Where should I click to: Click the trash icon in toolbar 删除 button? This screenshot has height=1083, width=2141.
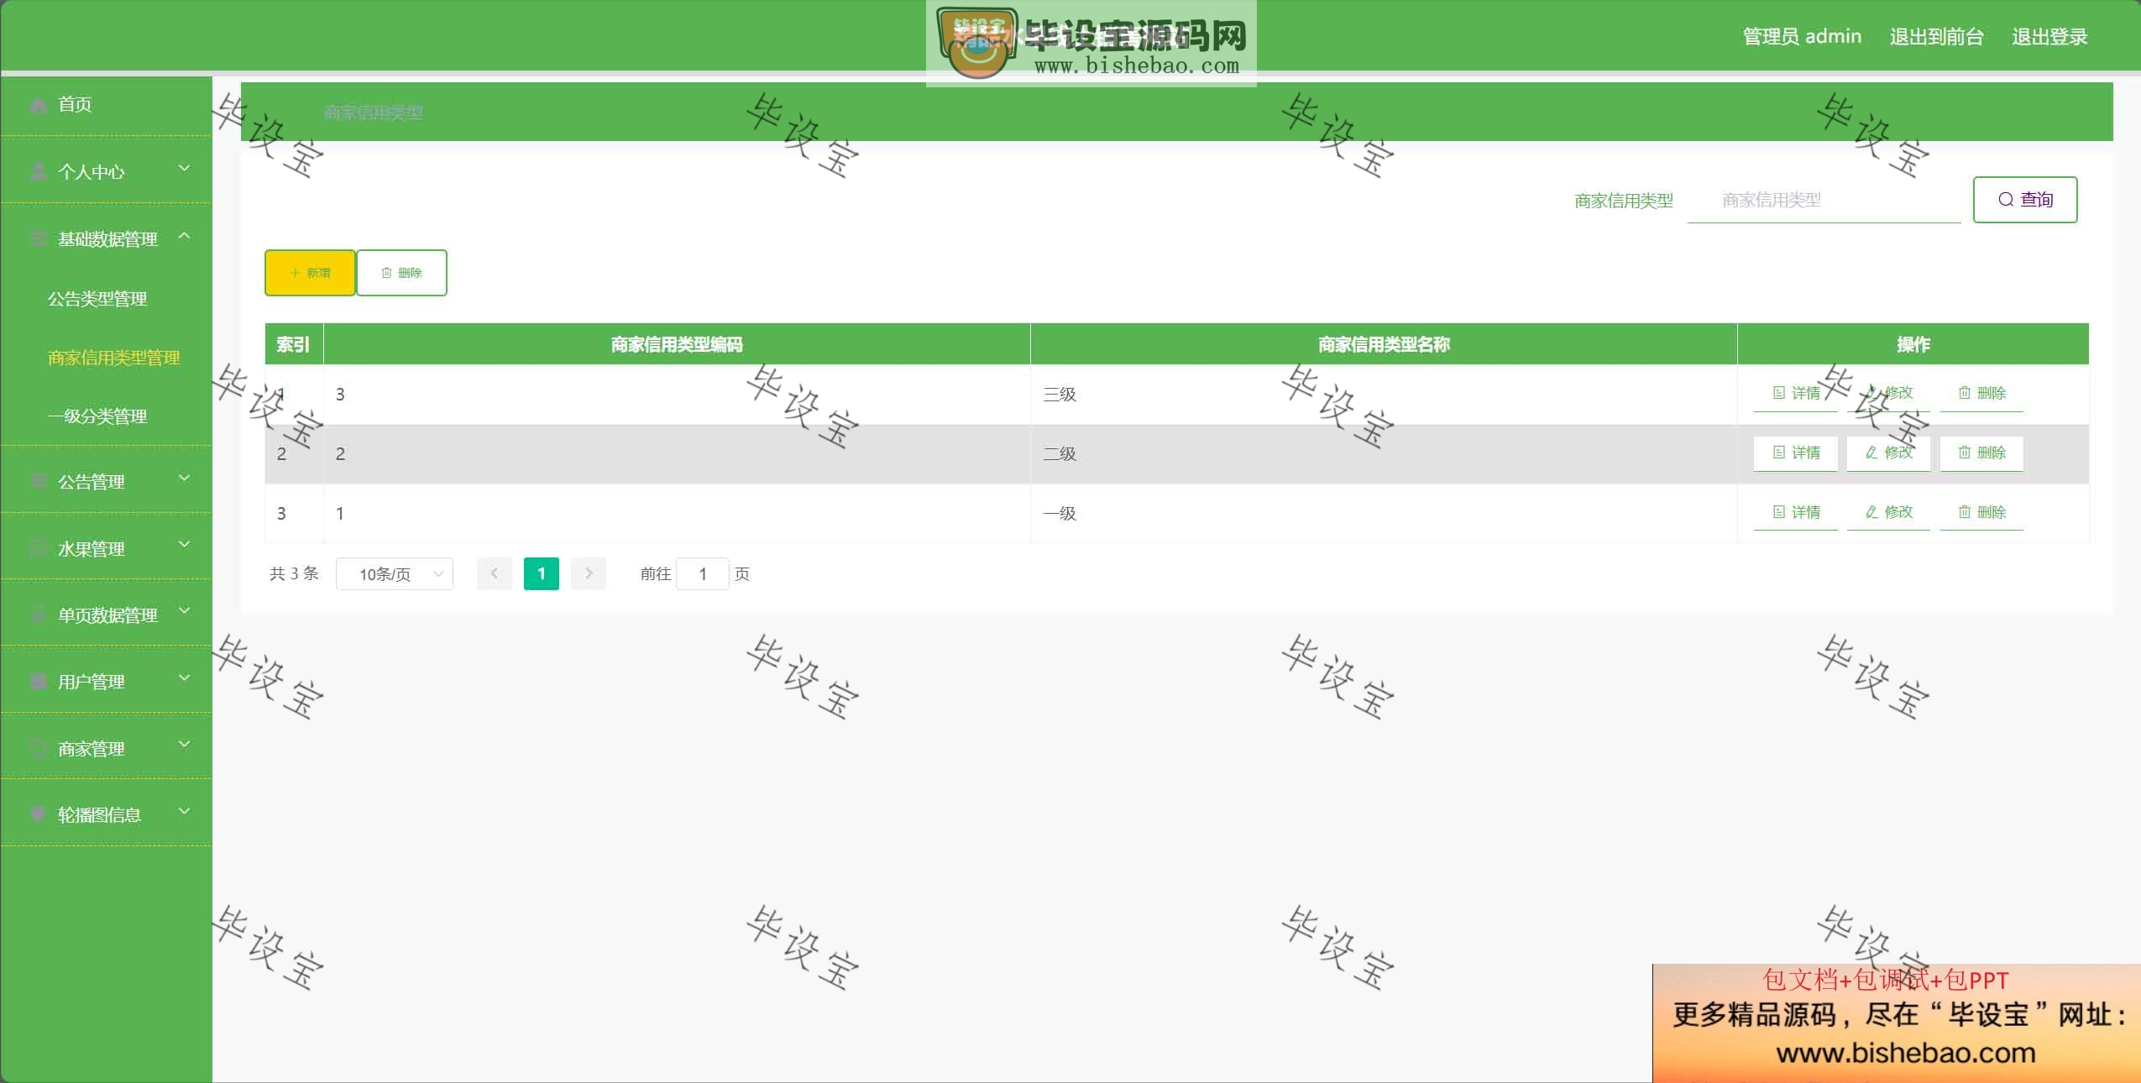pyautogui.click(x=386, y=273)
